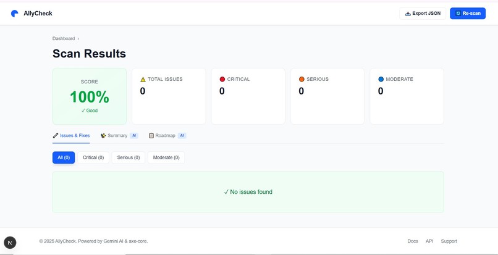
Task: Click the TOTAL ISSUES label
Action: pos(165,79)
